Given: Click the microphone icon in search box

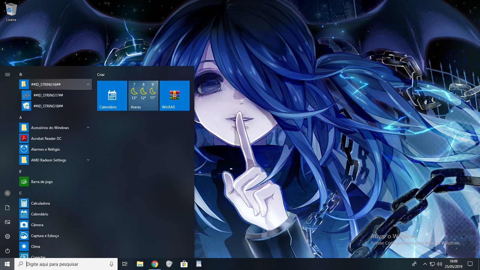Looking at the screenshot, I should (x=111, y=264).
